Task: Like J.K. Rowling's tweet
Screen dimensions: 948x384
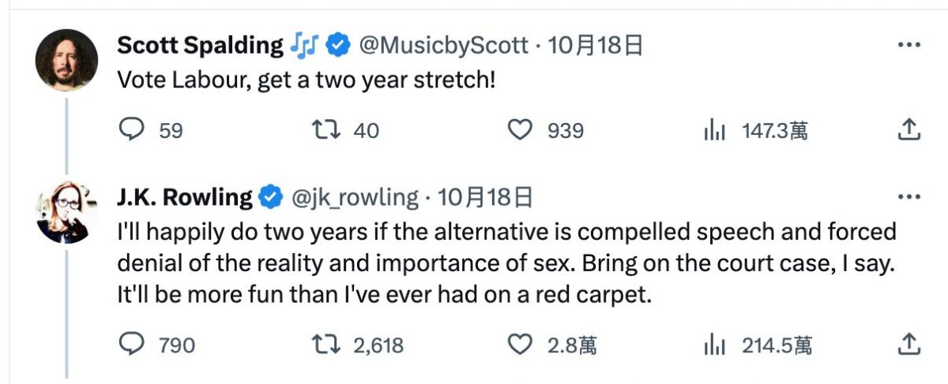Action: 519,344
